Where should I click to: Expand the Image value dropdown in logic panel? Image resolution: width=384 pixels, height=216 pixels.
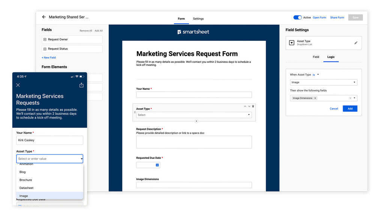[x=354, y=82]
